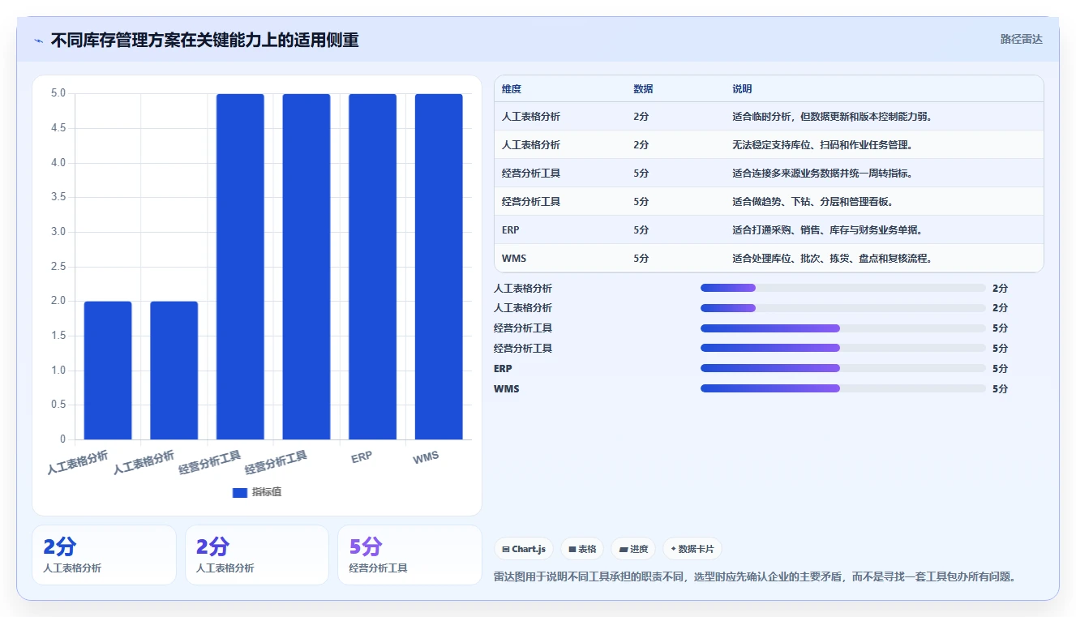Click the 4.5 tick on the chart's y-axis

click(x=58, y=128)
